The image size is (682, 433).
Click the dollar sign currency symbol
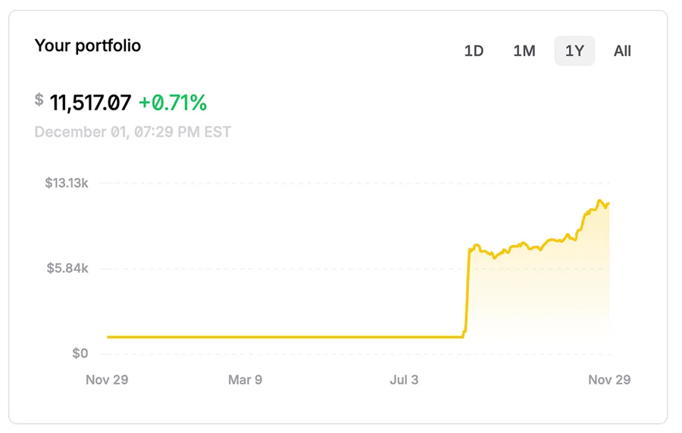click(39, 100)
